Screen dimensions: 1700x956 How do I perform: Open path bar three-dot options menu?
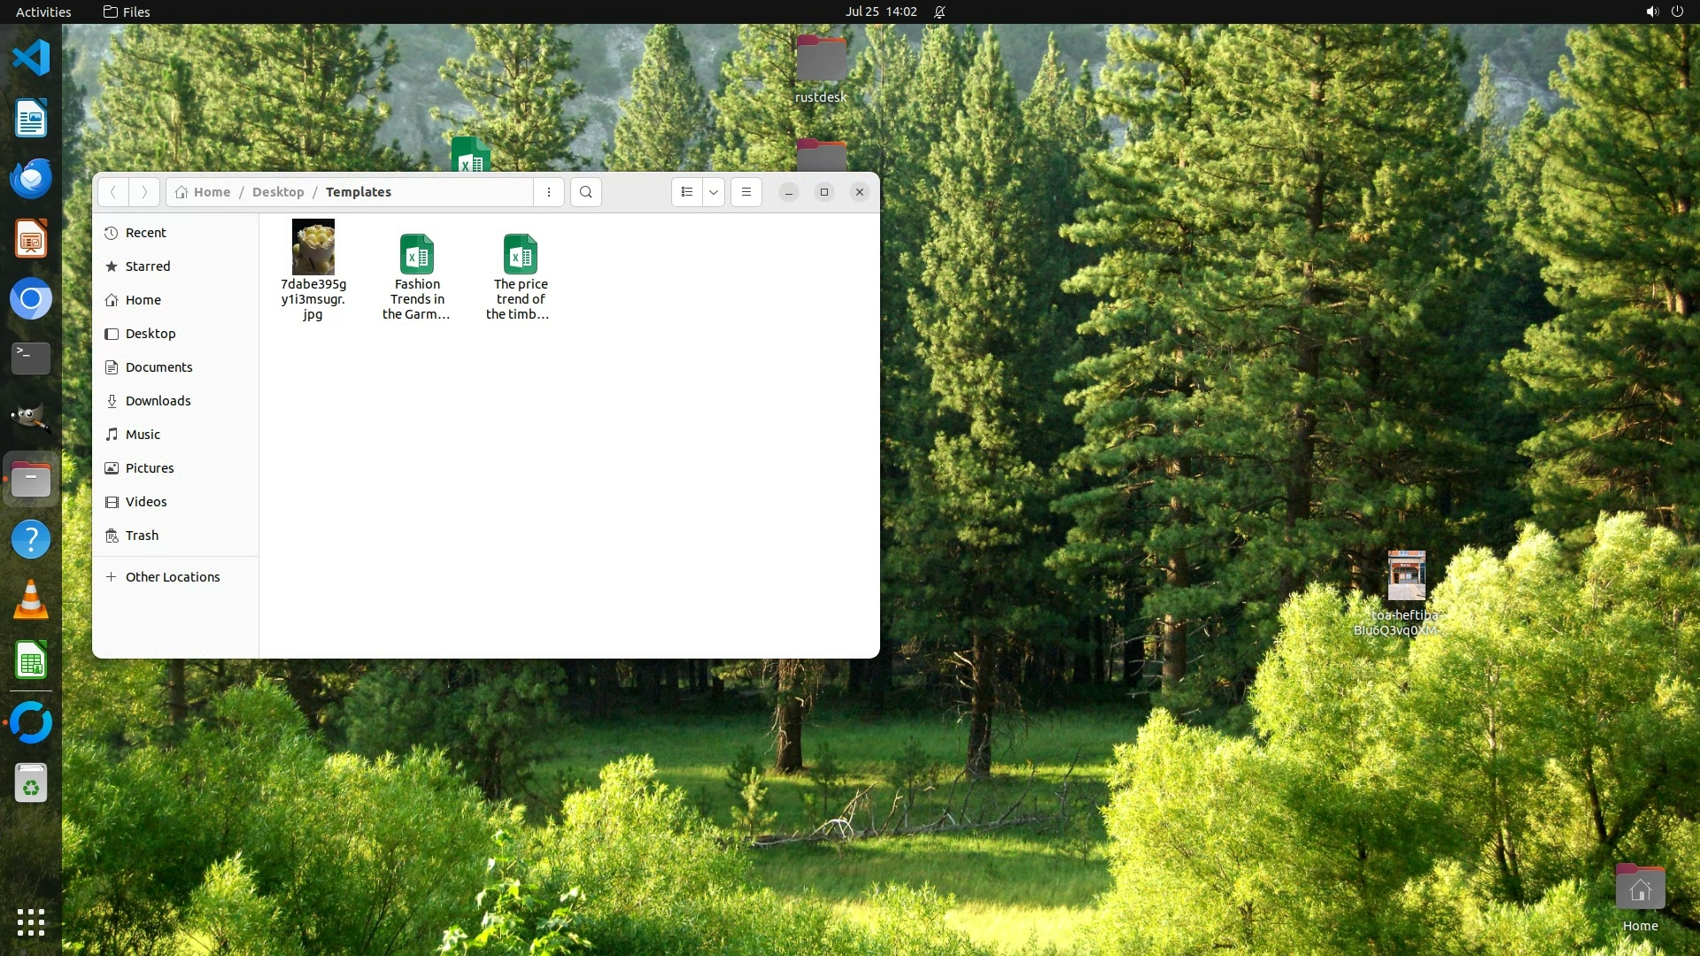549,192
